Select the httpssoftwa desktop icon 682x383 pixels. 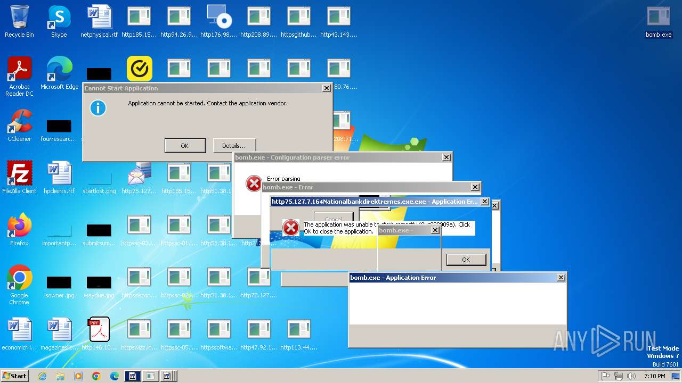(x=219, y=335)
